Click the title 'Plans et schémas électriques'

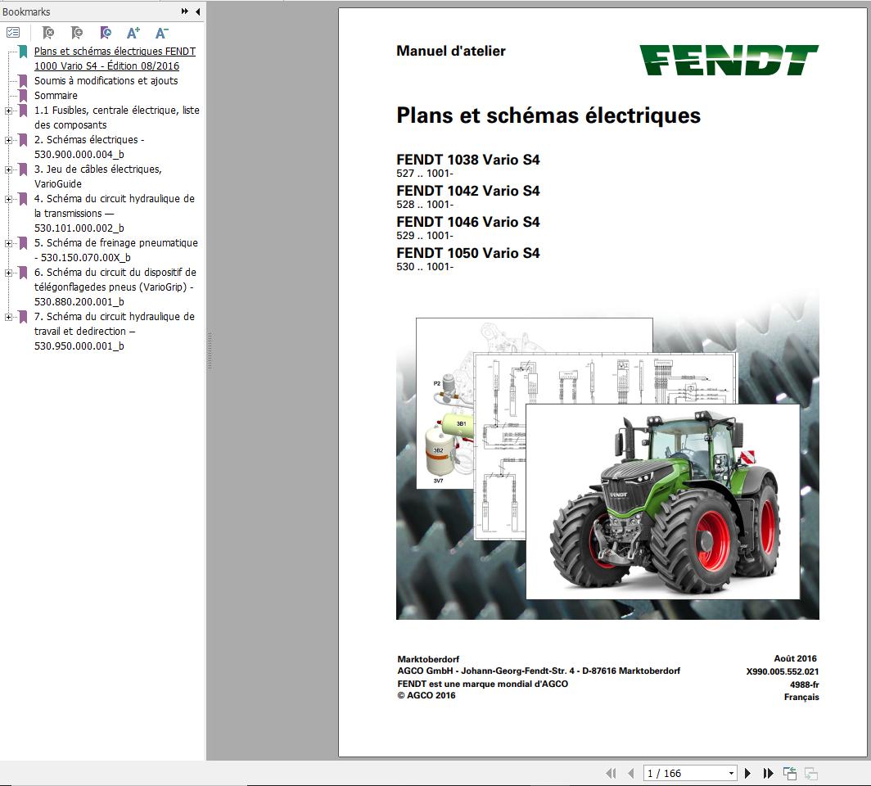tap(548, 115)
